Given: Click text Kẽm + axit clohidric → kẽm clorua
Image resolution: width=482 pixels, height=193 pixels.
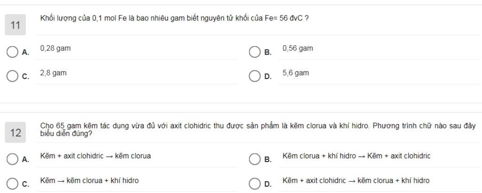Looking at the screenshot, I should point(96,156).
